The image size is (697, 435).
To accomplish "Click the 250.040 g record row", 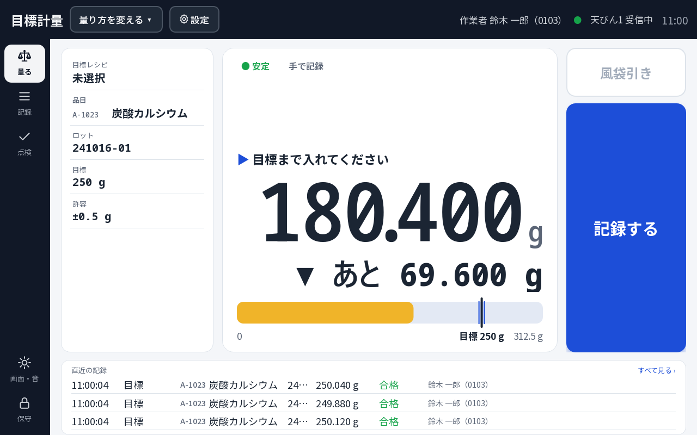I will click(x=374, y=385).
